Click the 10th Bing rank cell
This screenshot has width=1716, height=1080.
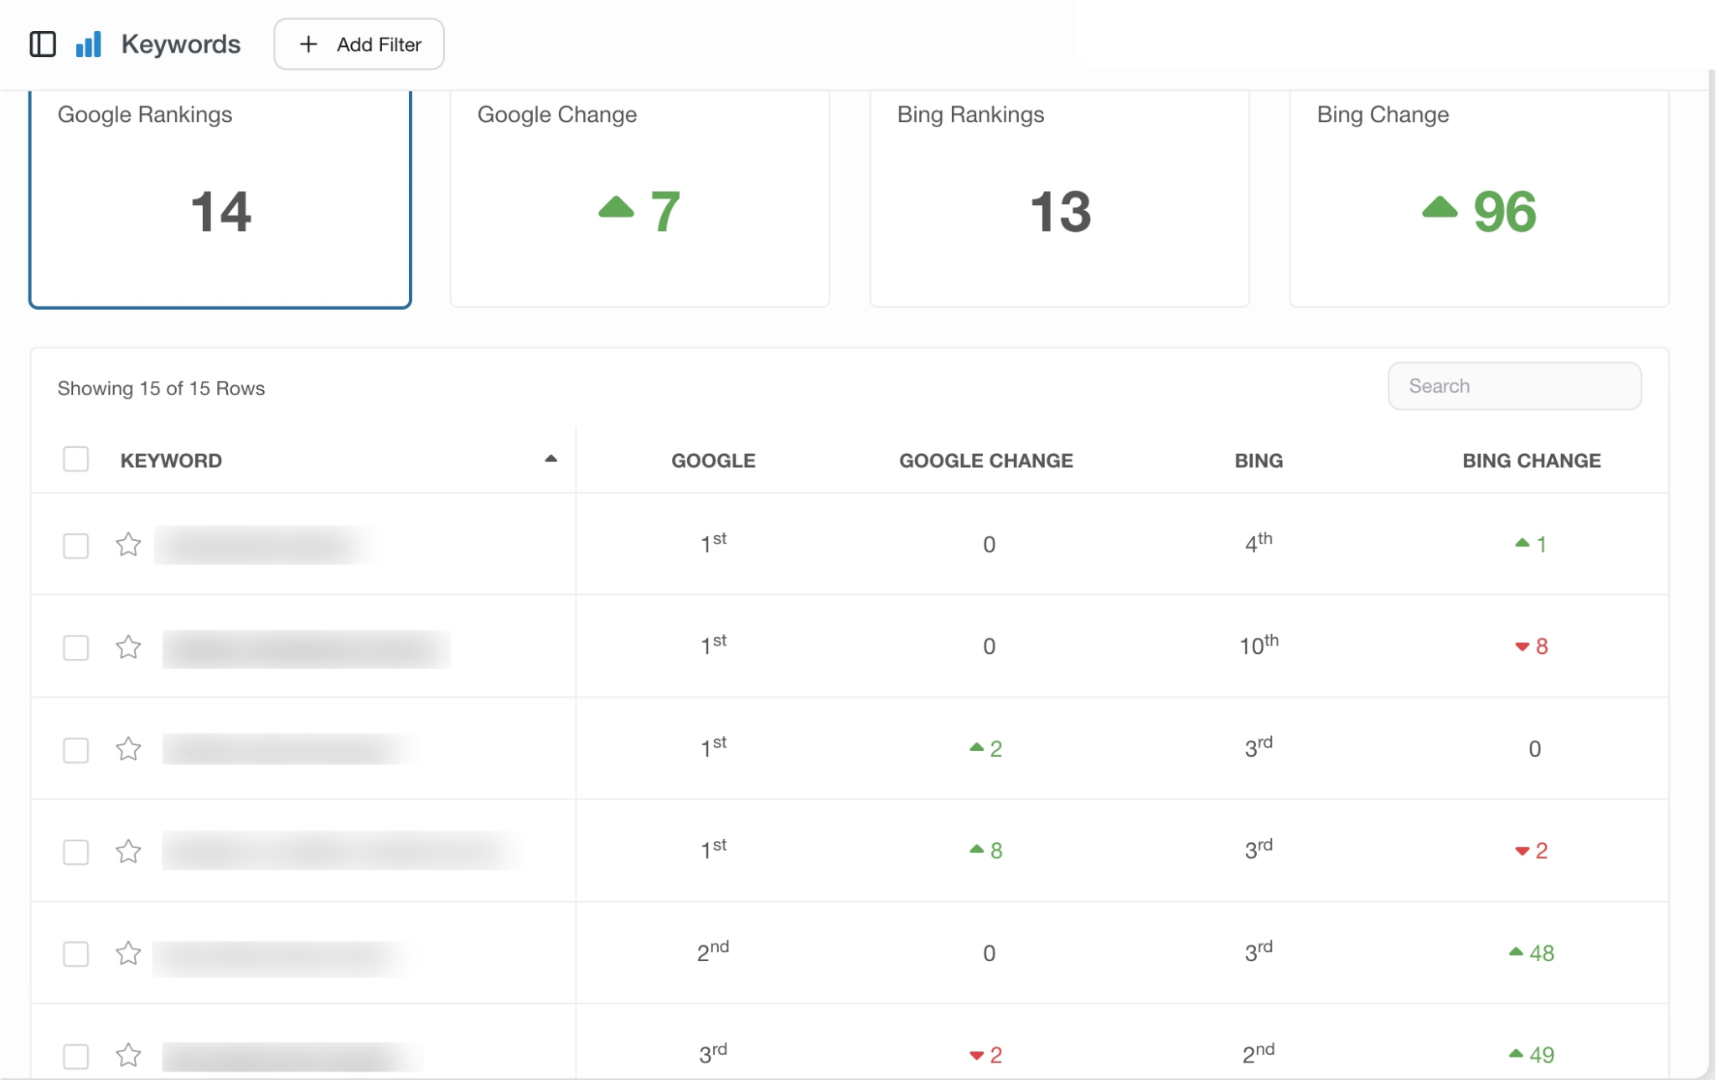point(1259,645)
